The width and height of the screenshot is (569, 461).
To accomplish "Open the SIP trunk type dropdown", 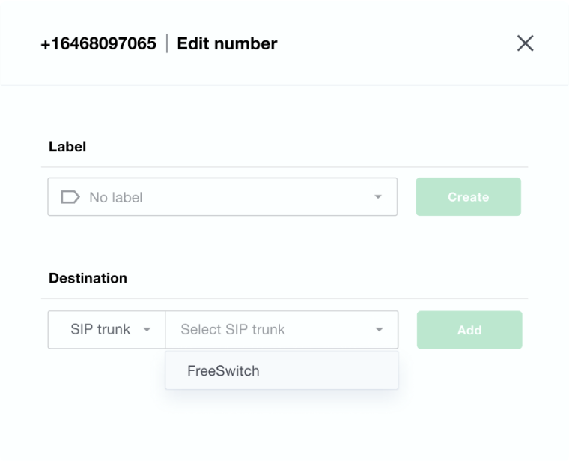I will 106,330.
